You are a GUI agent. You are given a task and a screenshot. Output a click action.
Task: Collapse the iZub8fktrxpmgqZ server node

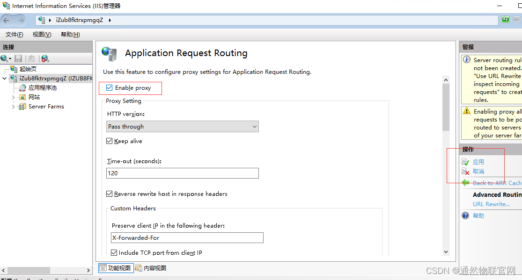click(x=4, y=79)
